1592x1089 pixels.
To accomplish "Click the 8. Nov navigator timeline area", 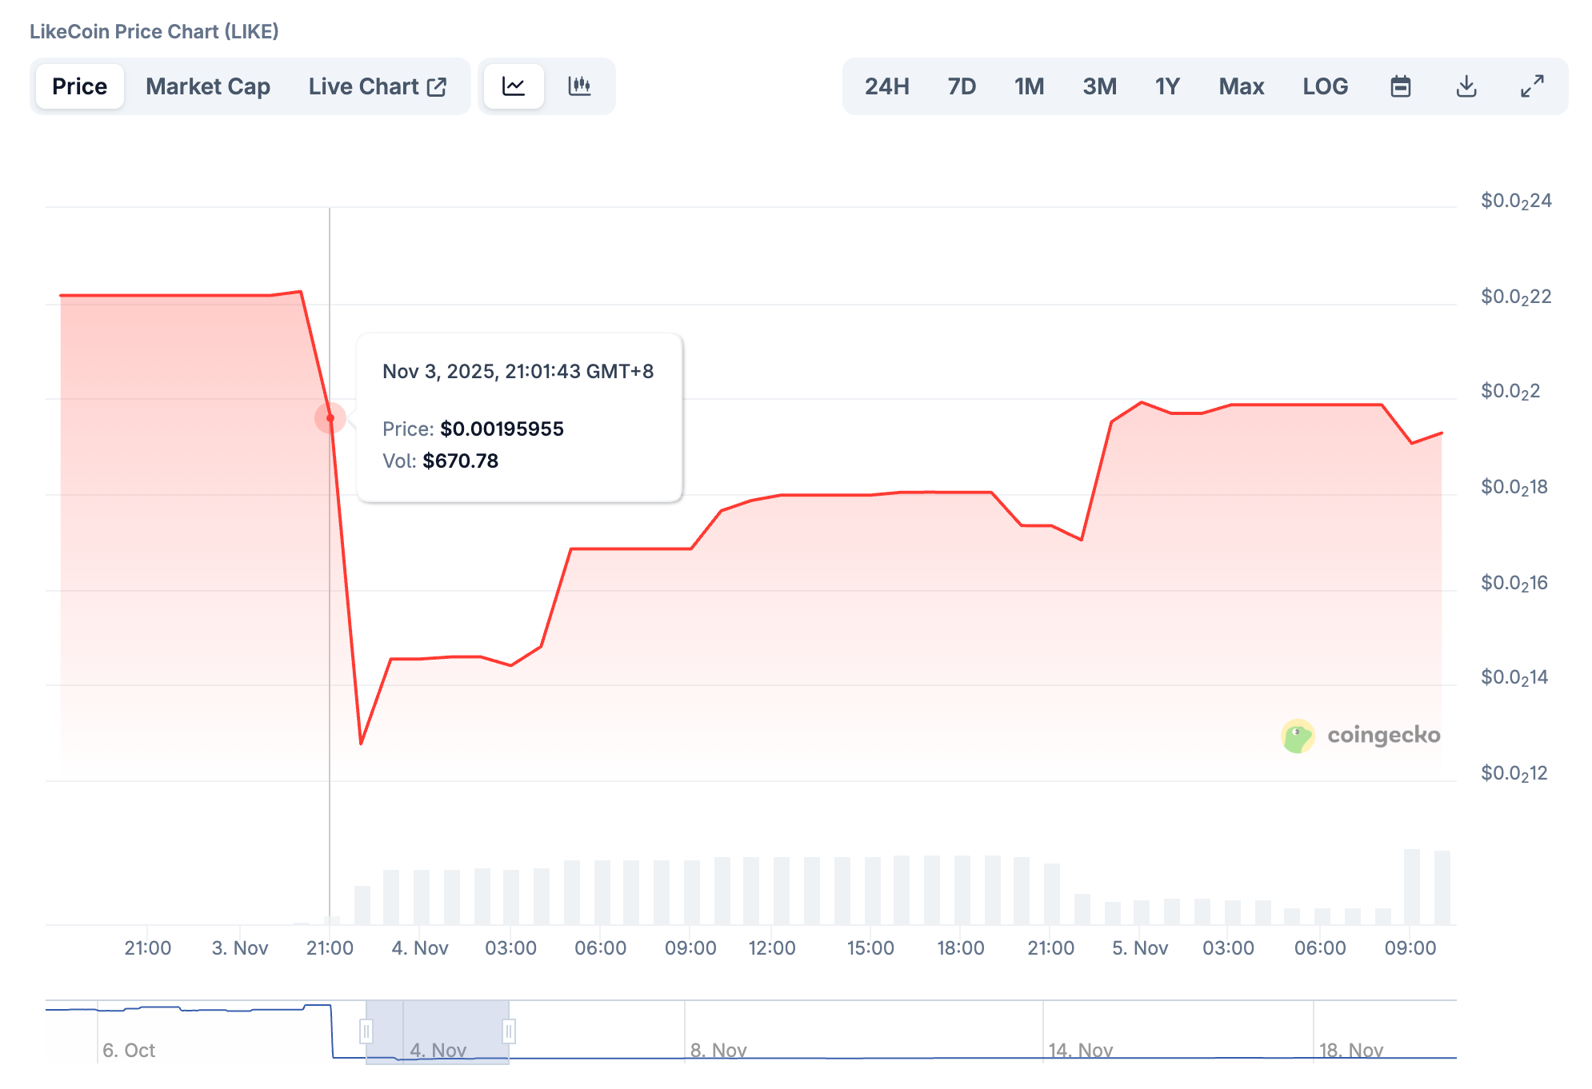I will (x=718, y=1049).
